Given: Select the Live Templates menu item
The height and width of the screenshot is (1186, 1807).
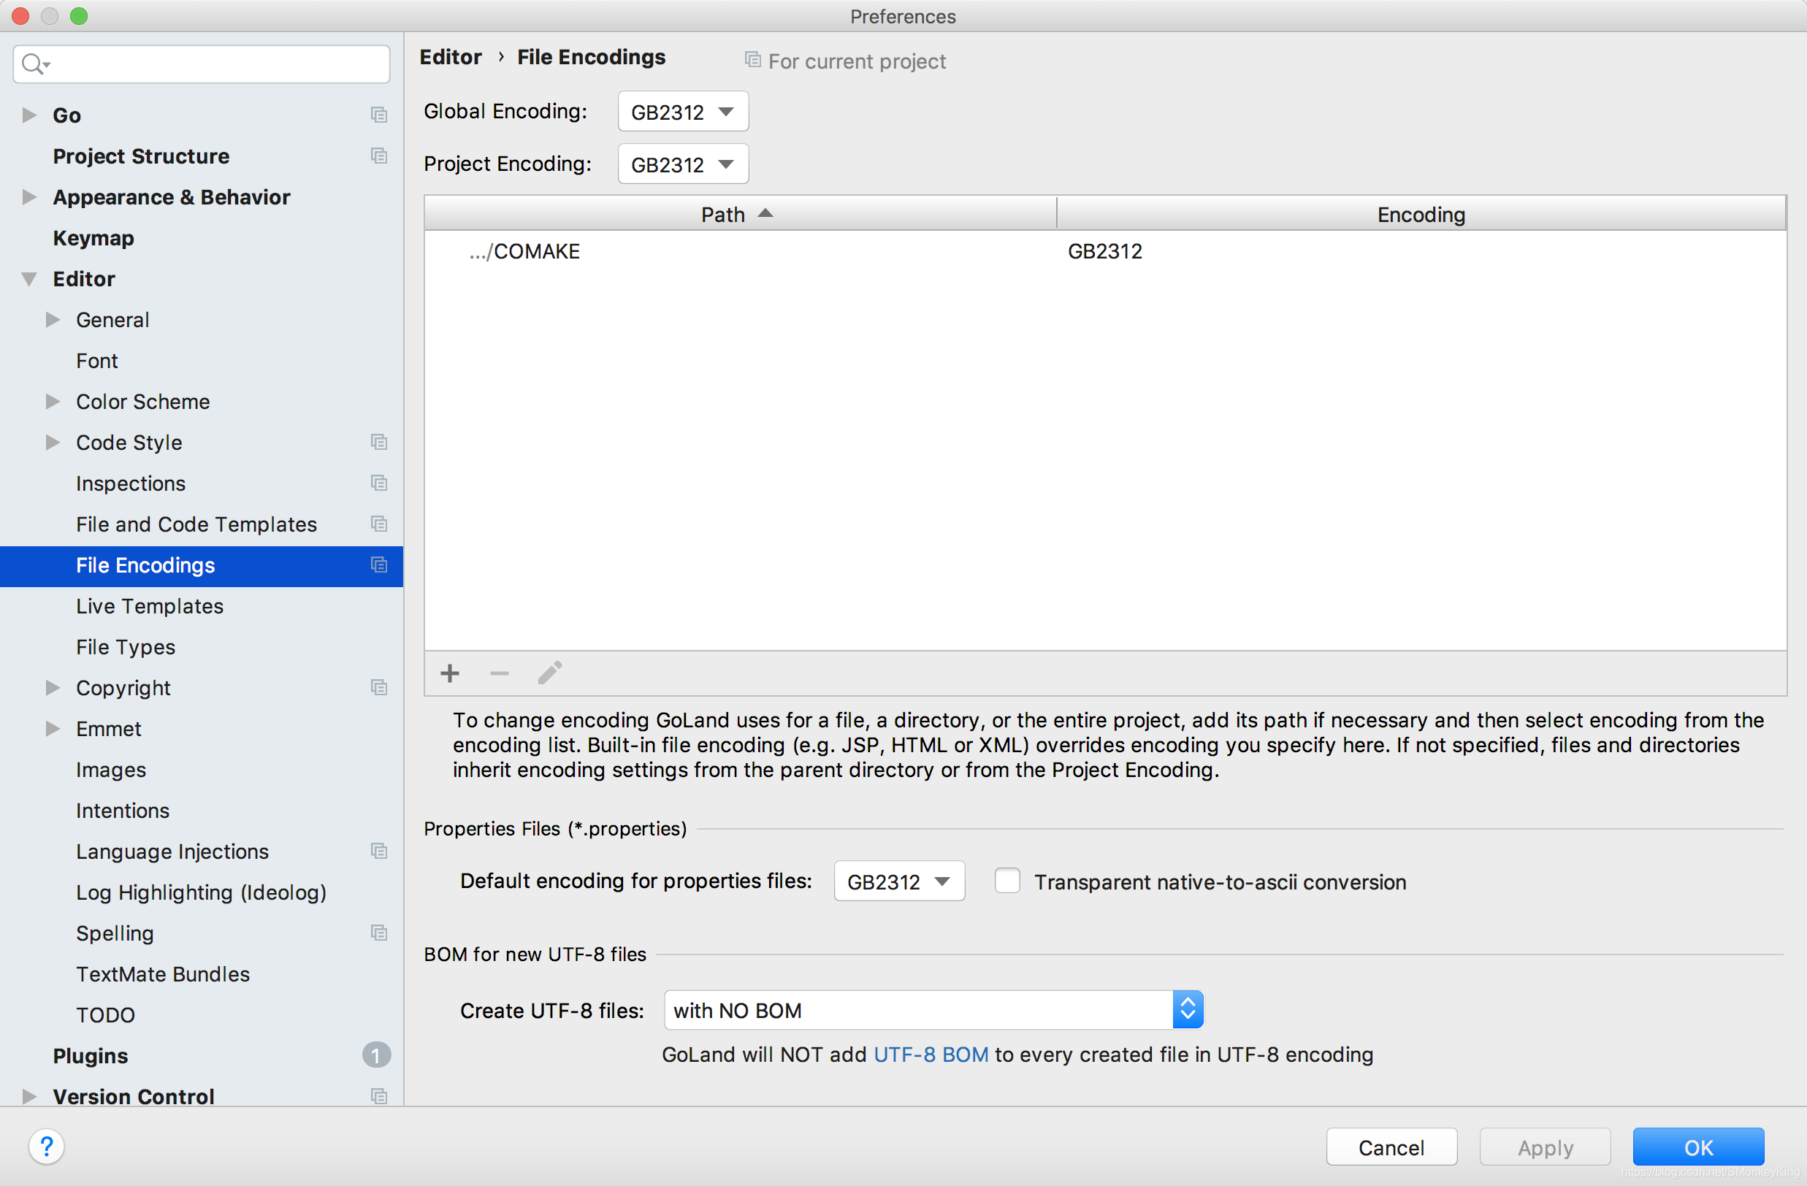Looking at the screenshot, I should click(x=148, y=605).
